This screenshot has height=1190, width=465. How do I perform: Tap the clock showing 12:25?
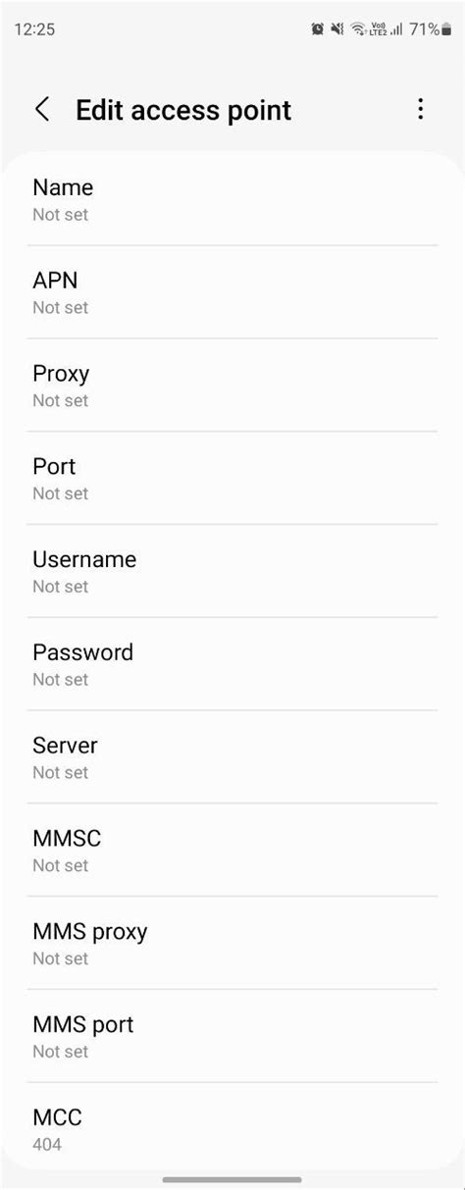tap(35, 29)
